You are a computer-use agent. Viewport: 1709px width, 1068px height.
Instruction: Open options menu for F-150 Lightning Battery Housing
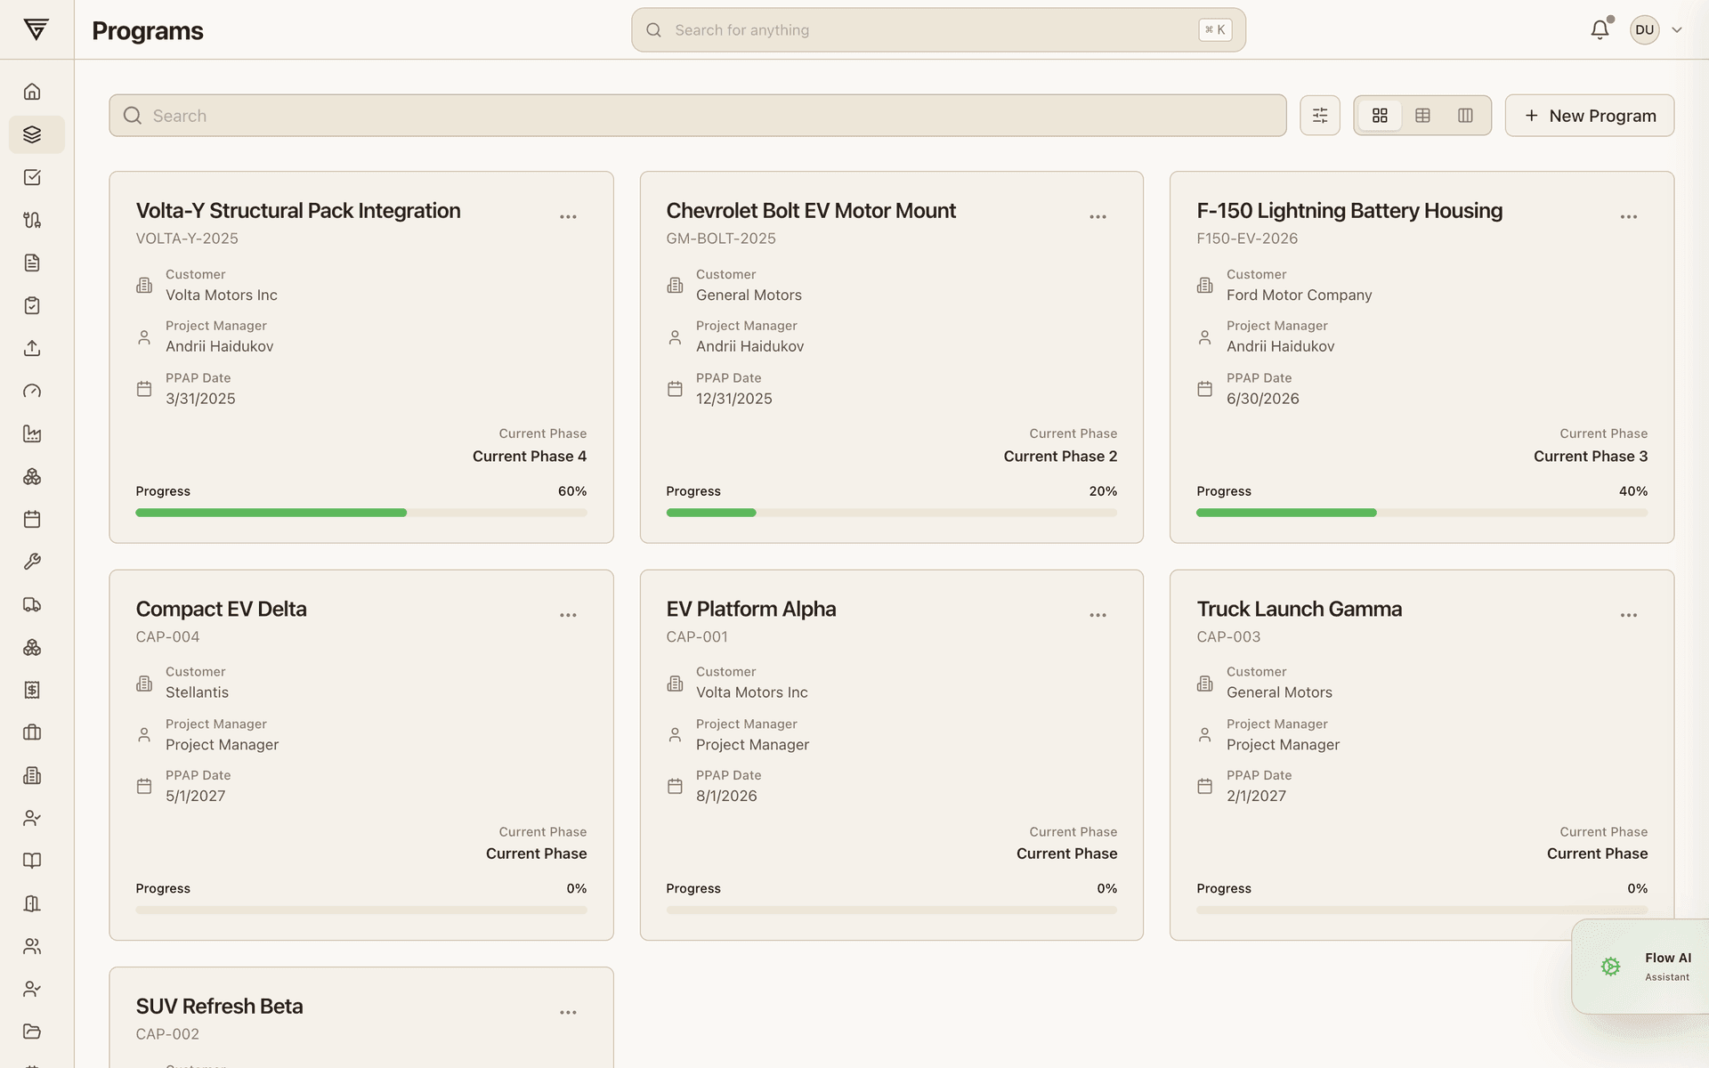point(1629,217)
